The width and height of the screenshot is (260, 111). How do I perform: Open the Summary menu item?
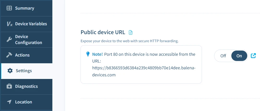[24, 8]
